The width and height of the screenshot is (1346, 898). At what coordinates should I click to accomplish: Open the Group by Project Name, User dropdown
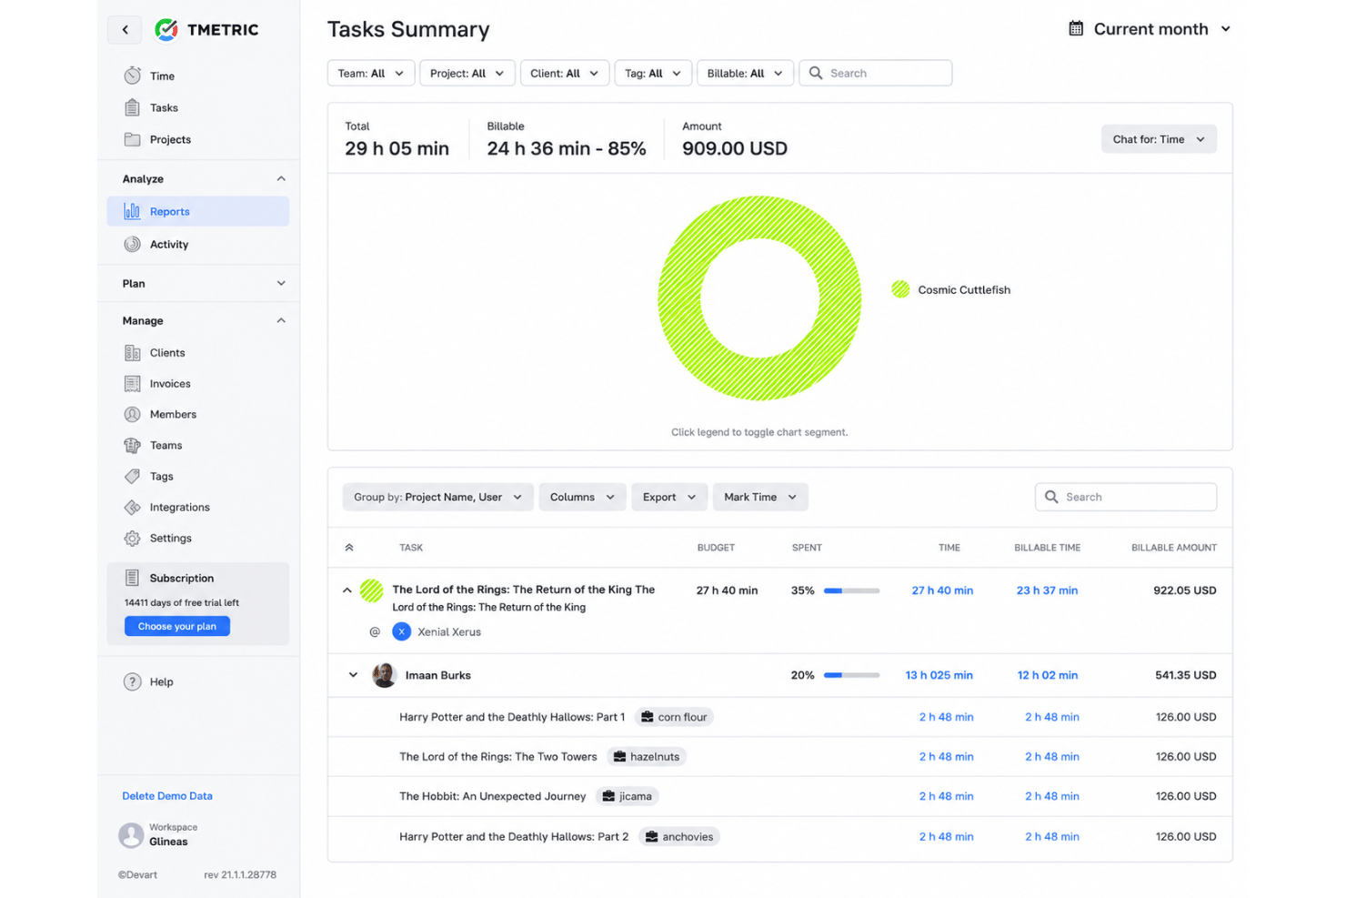437,497
